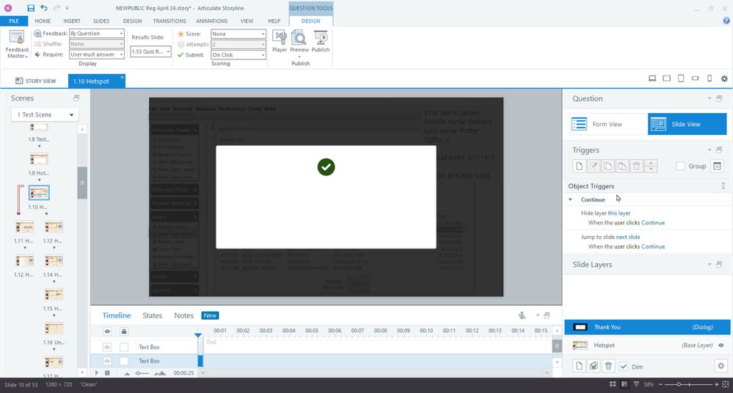Open the TRANSITIONS ribbon tab
The image size is (733, 393).
[169, 21]
